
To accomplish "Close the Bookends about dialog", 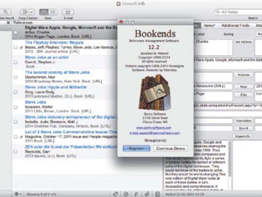I will click(x=121, y=22).
